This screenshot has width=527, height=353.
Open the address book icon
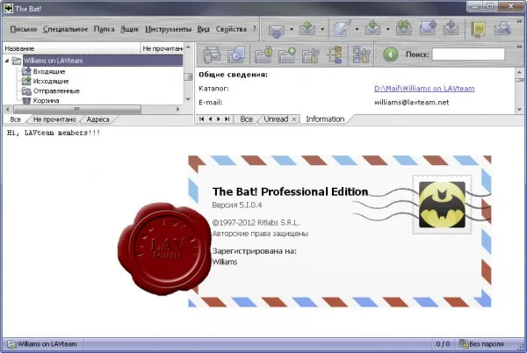(478, 30)
